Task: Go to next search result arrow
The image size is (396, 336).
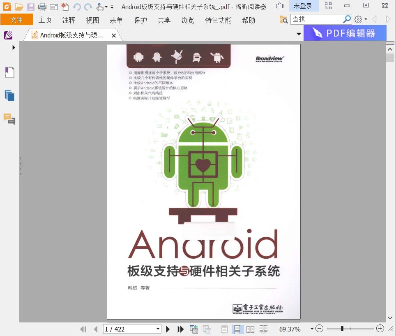Action: (388, 19)
